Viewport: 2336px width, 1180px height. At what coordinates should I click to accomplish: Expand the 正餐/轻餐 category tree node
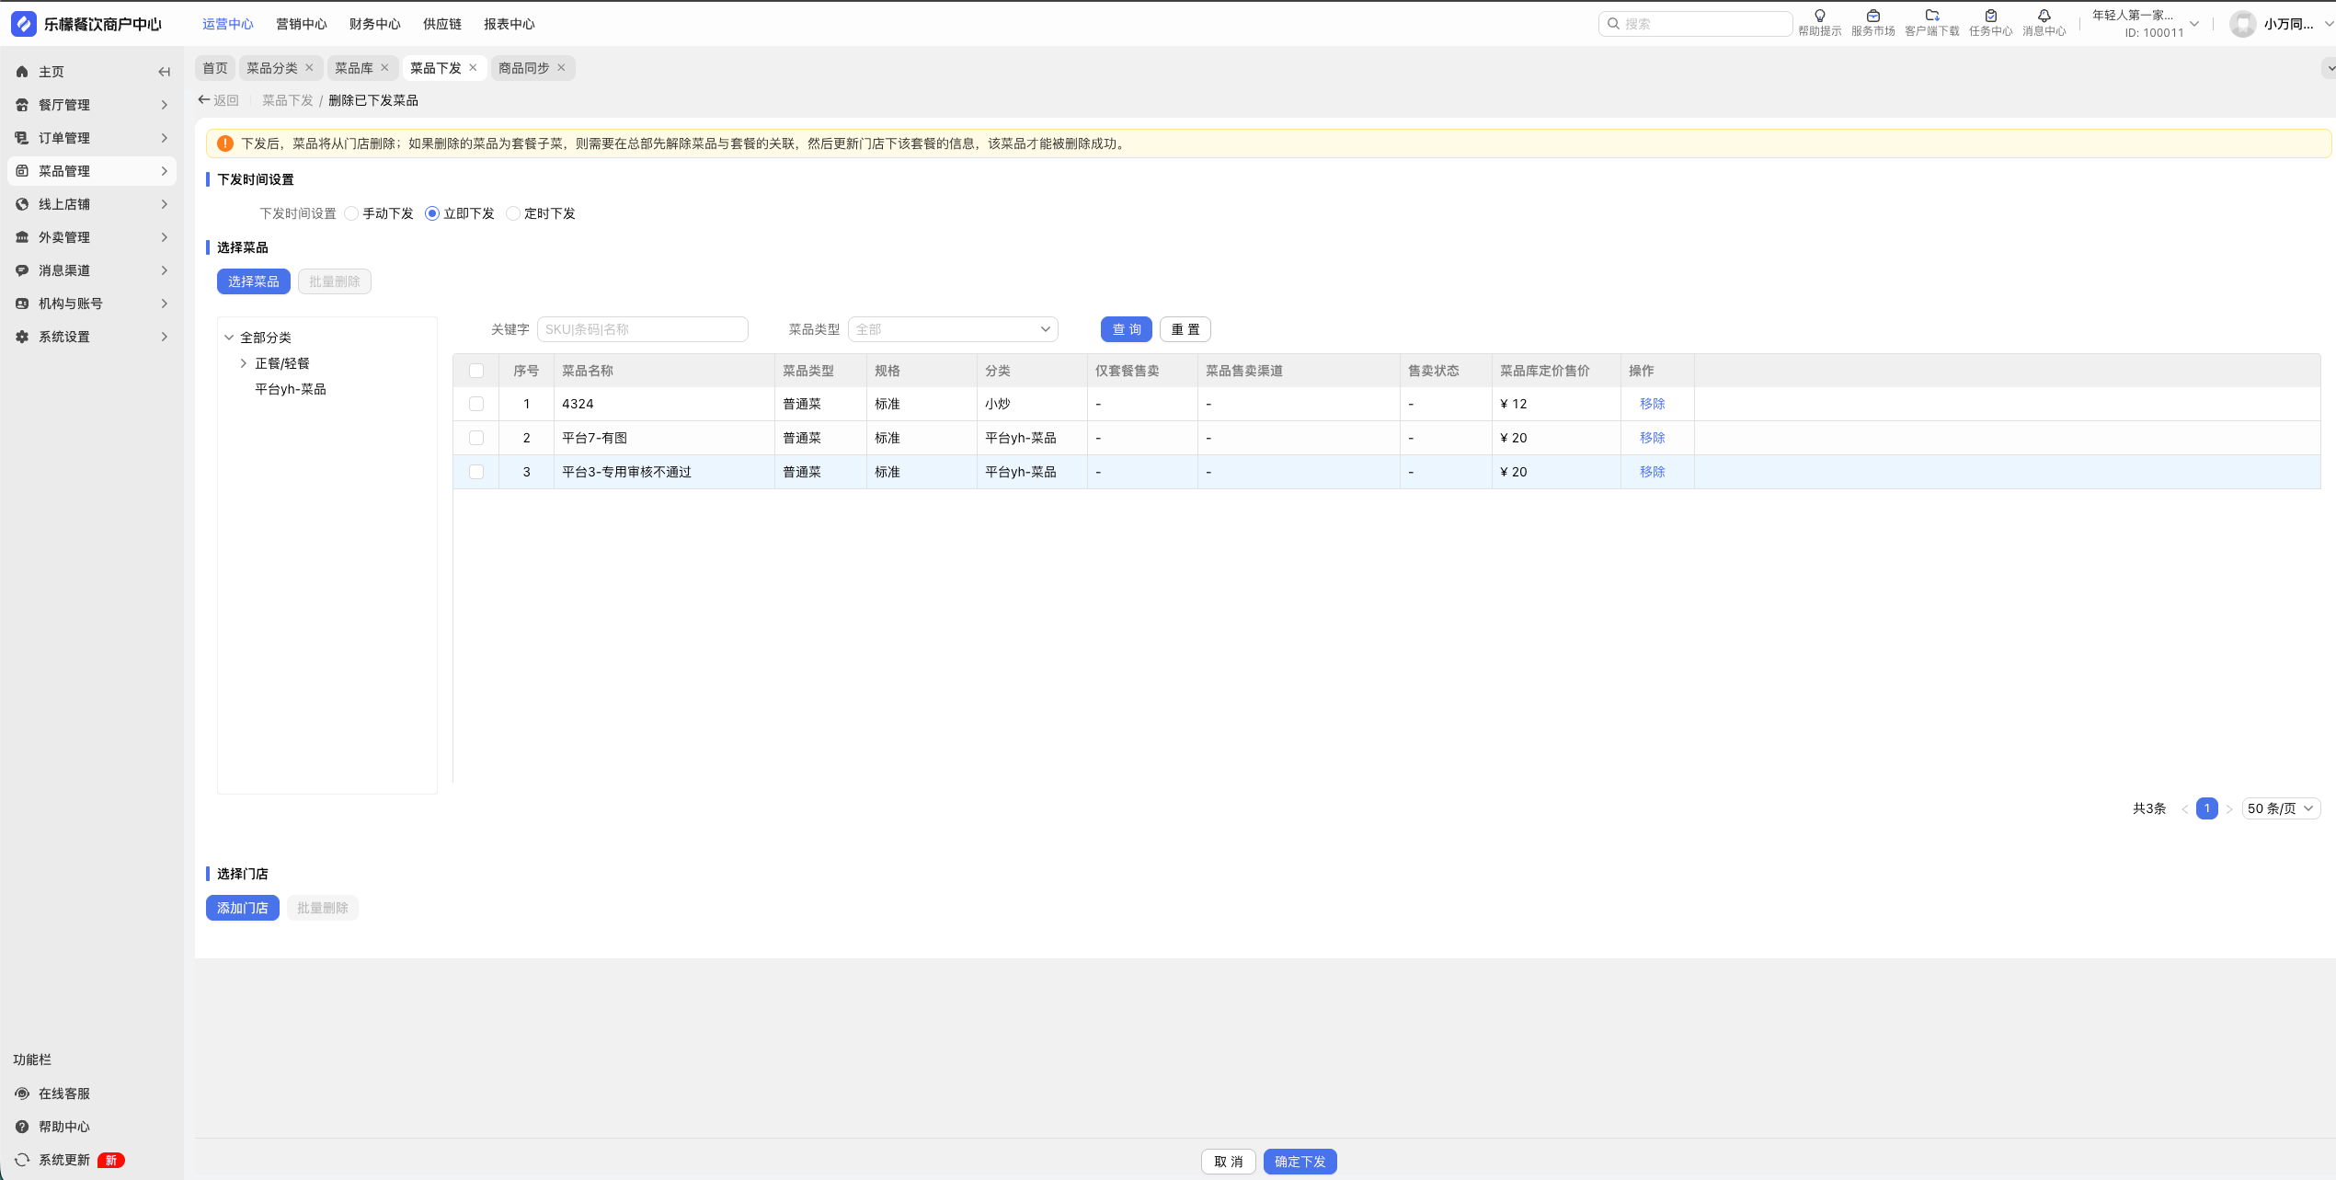pos(244,363)
